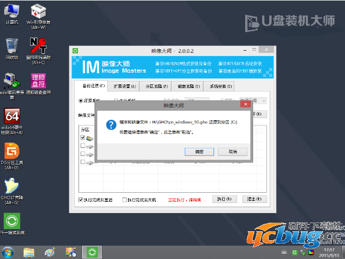Click the green tray icon
345x259 pixels.
tap(294, 253)
